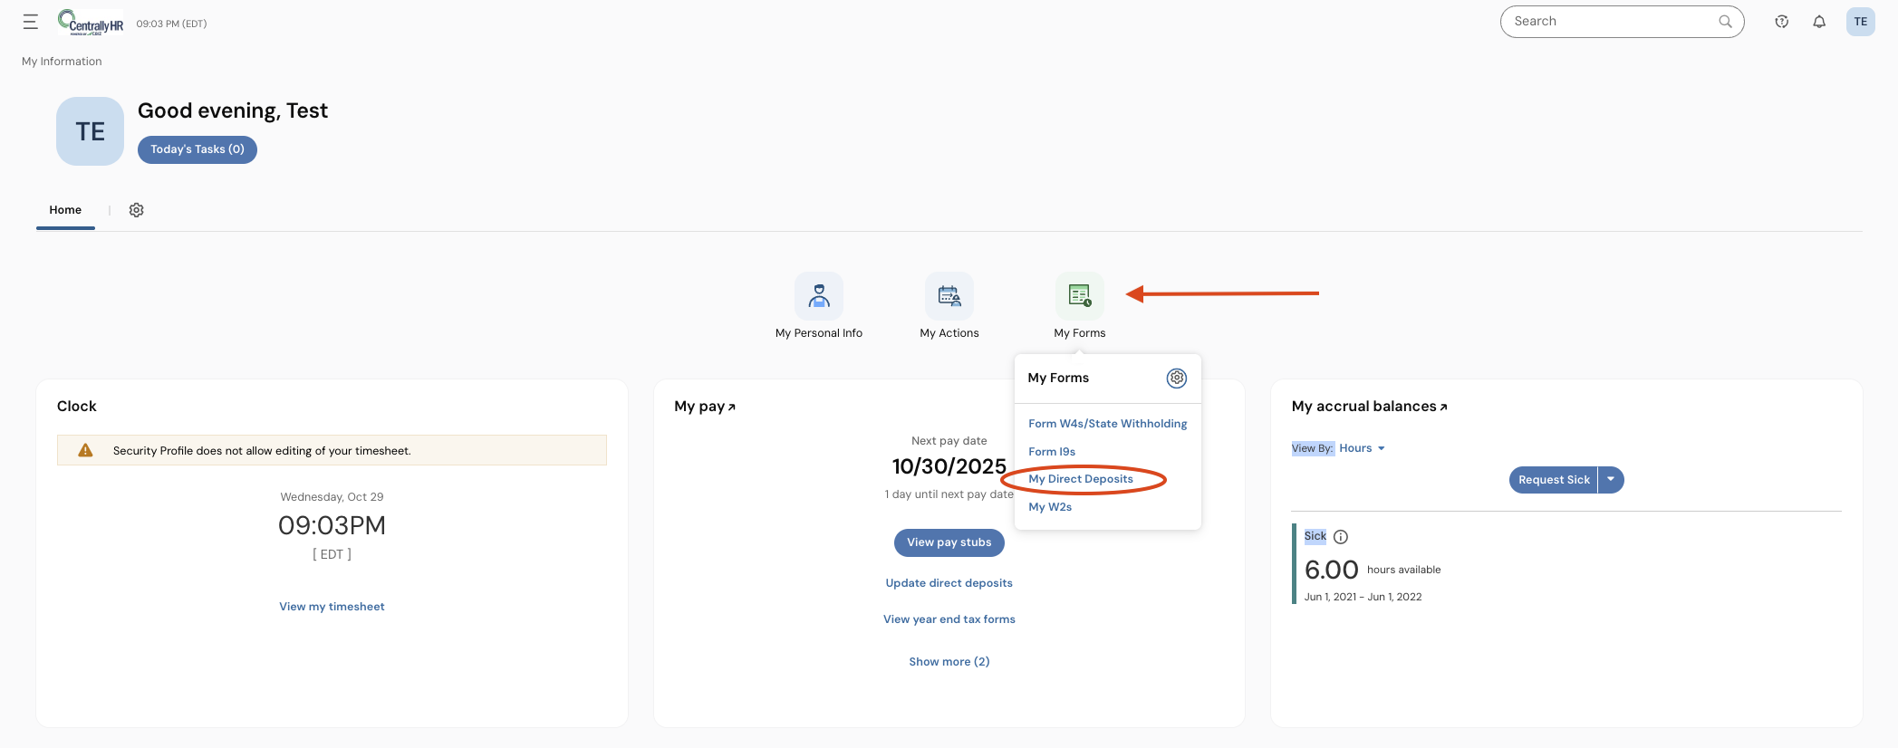
Task: Click the View pay stubs button
Action: [x=949, y=542]
